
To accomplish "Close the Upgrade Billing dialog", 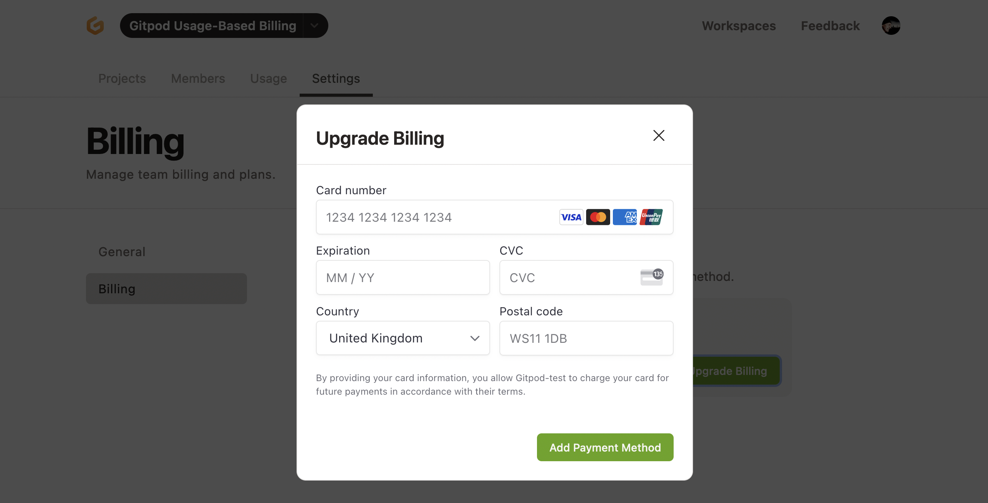I will pyautogui.click(x=658, y=135).
